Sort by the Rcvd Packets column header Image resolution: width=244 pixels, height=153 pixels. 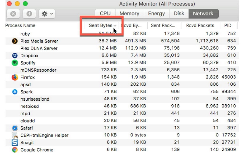pos(200,25)
